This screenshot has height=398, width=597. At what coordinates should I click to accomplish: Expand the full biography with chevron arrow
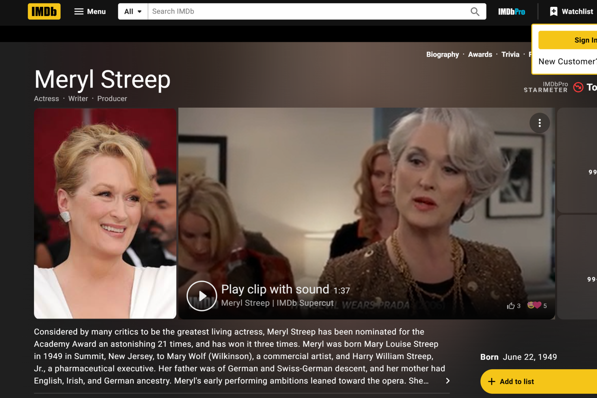pos(448,381)
